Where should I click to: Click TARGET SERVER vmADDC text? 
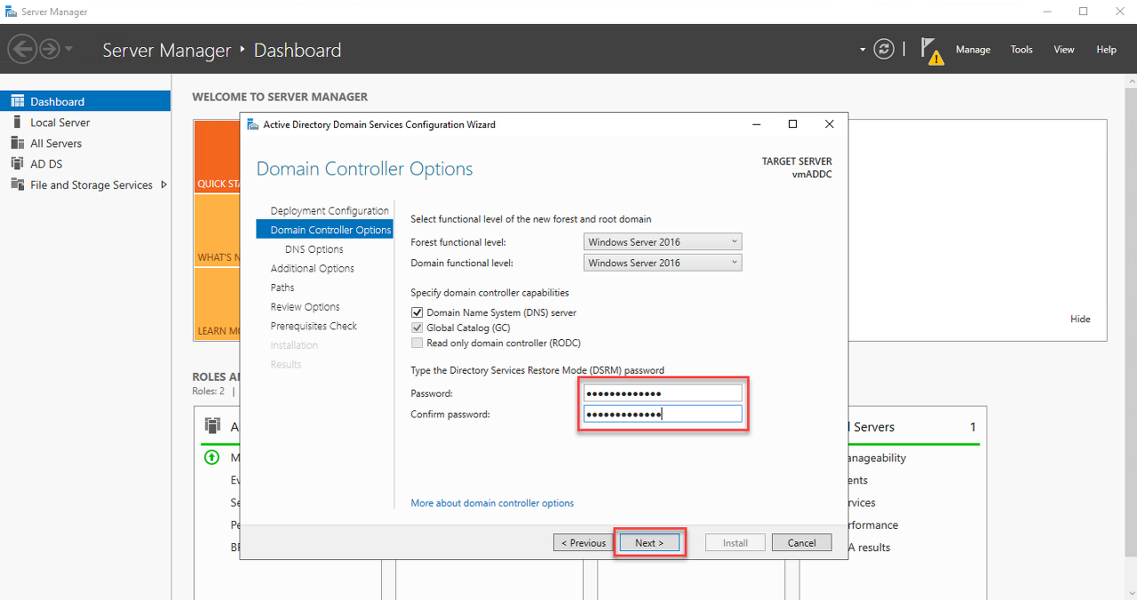[x=797, y=168]
